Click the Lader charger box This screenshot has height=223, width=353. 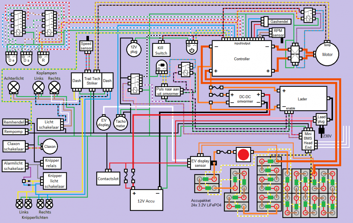pyautogui.click(x=303, y=99)
